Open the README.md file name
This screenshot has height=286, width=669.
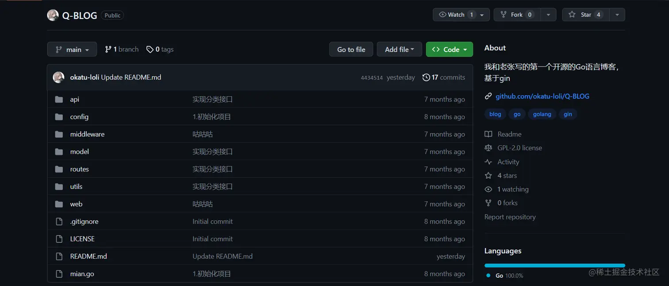coord(88,256)
